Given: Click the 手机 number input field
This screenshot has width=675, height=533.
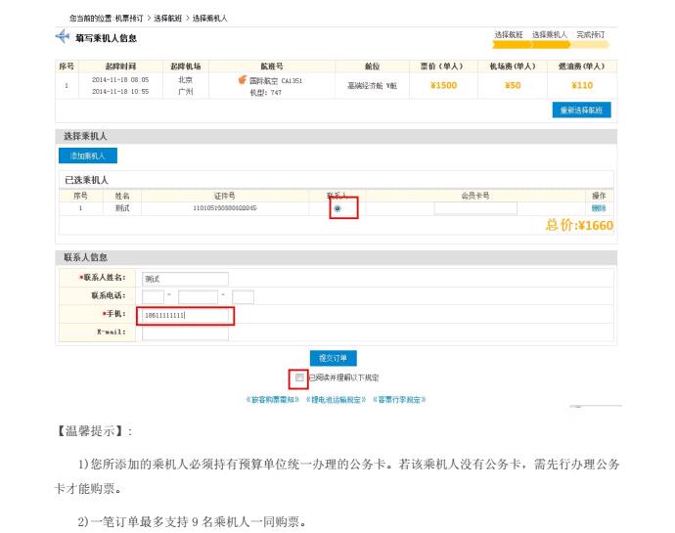Looking at the screenshot, I should [x=186, y=315].
